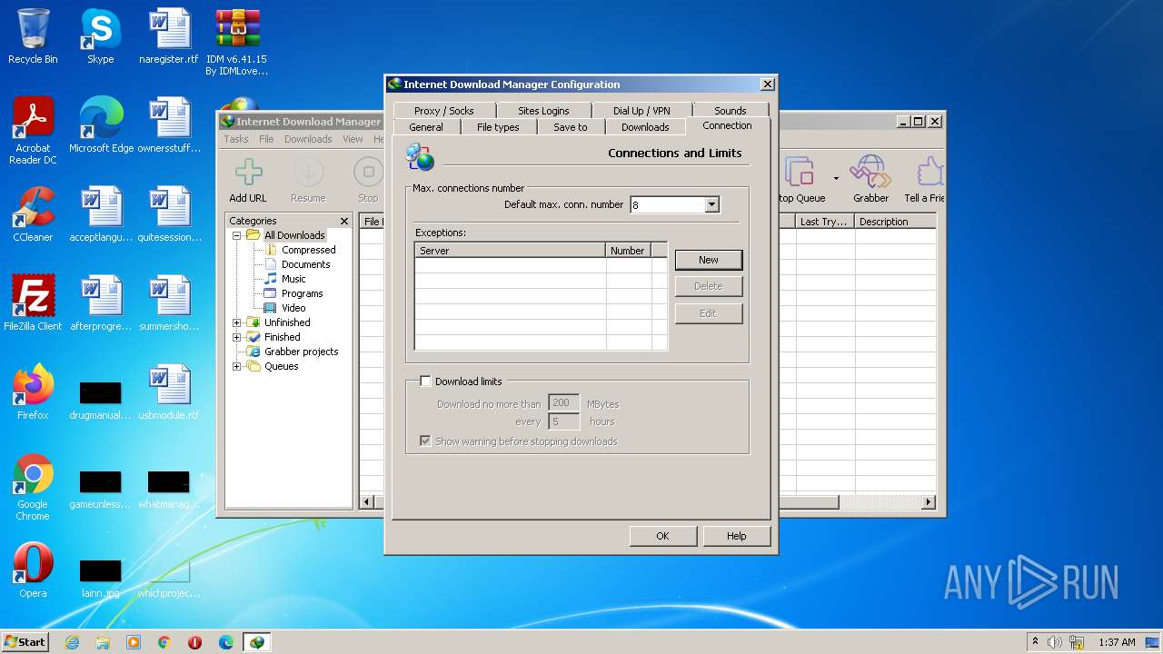
Task: Click the Windows Start button
Action: [25, 642]
